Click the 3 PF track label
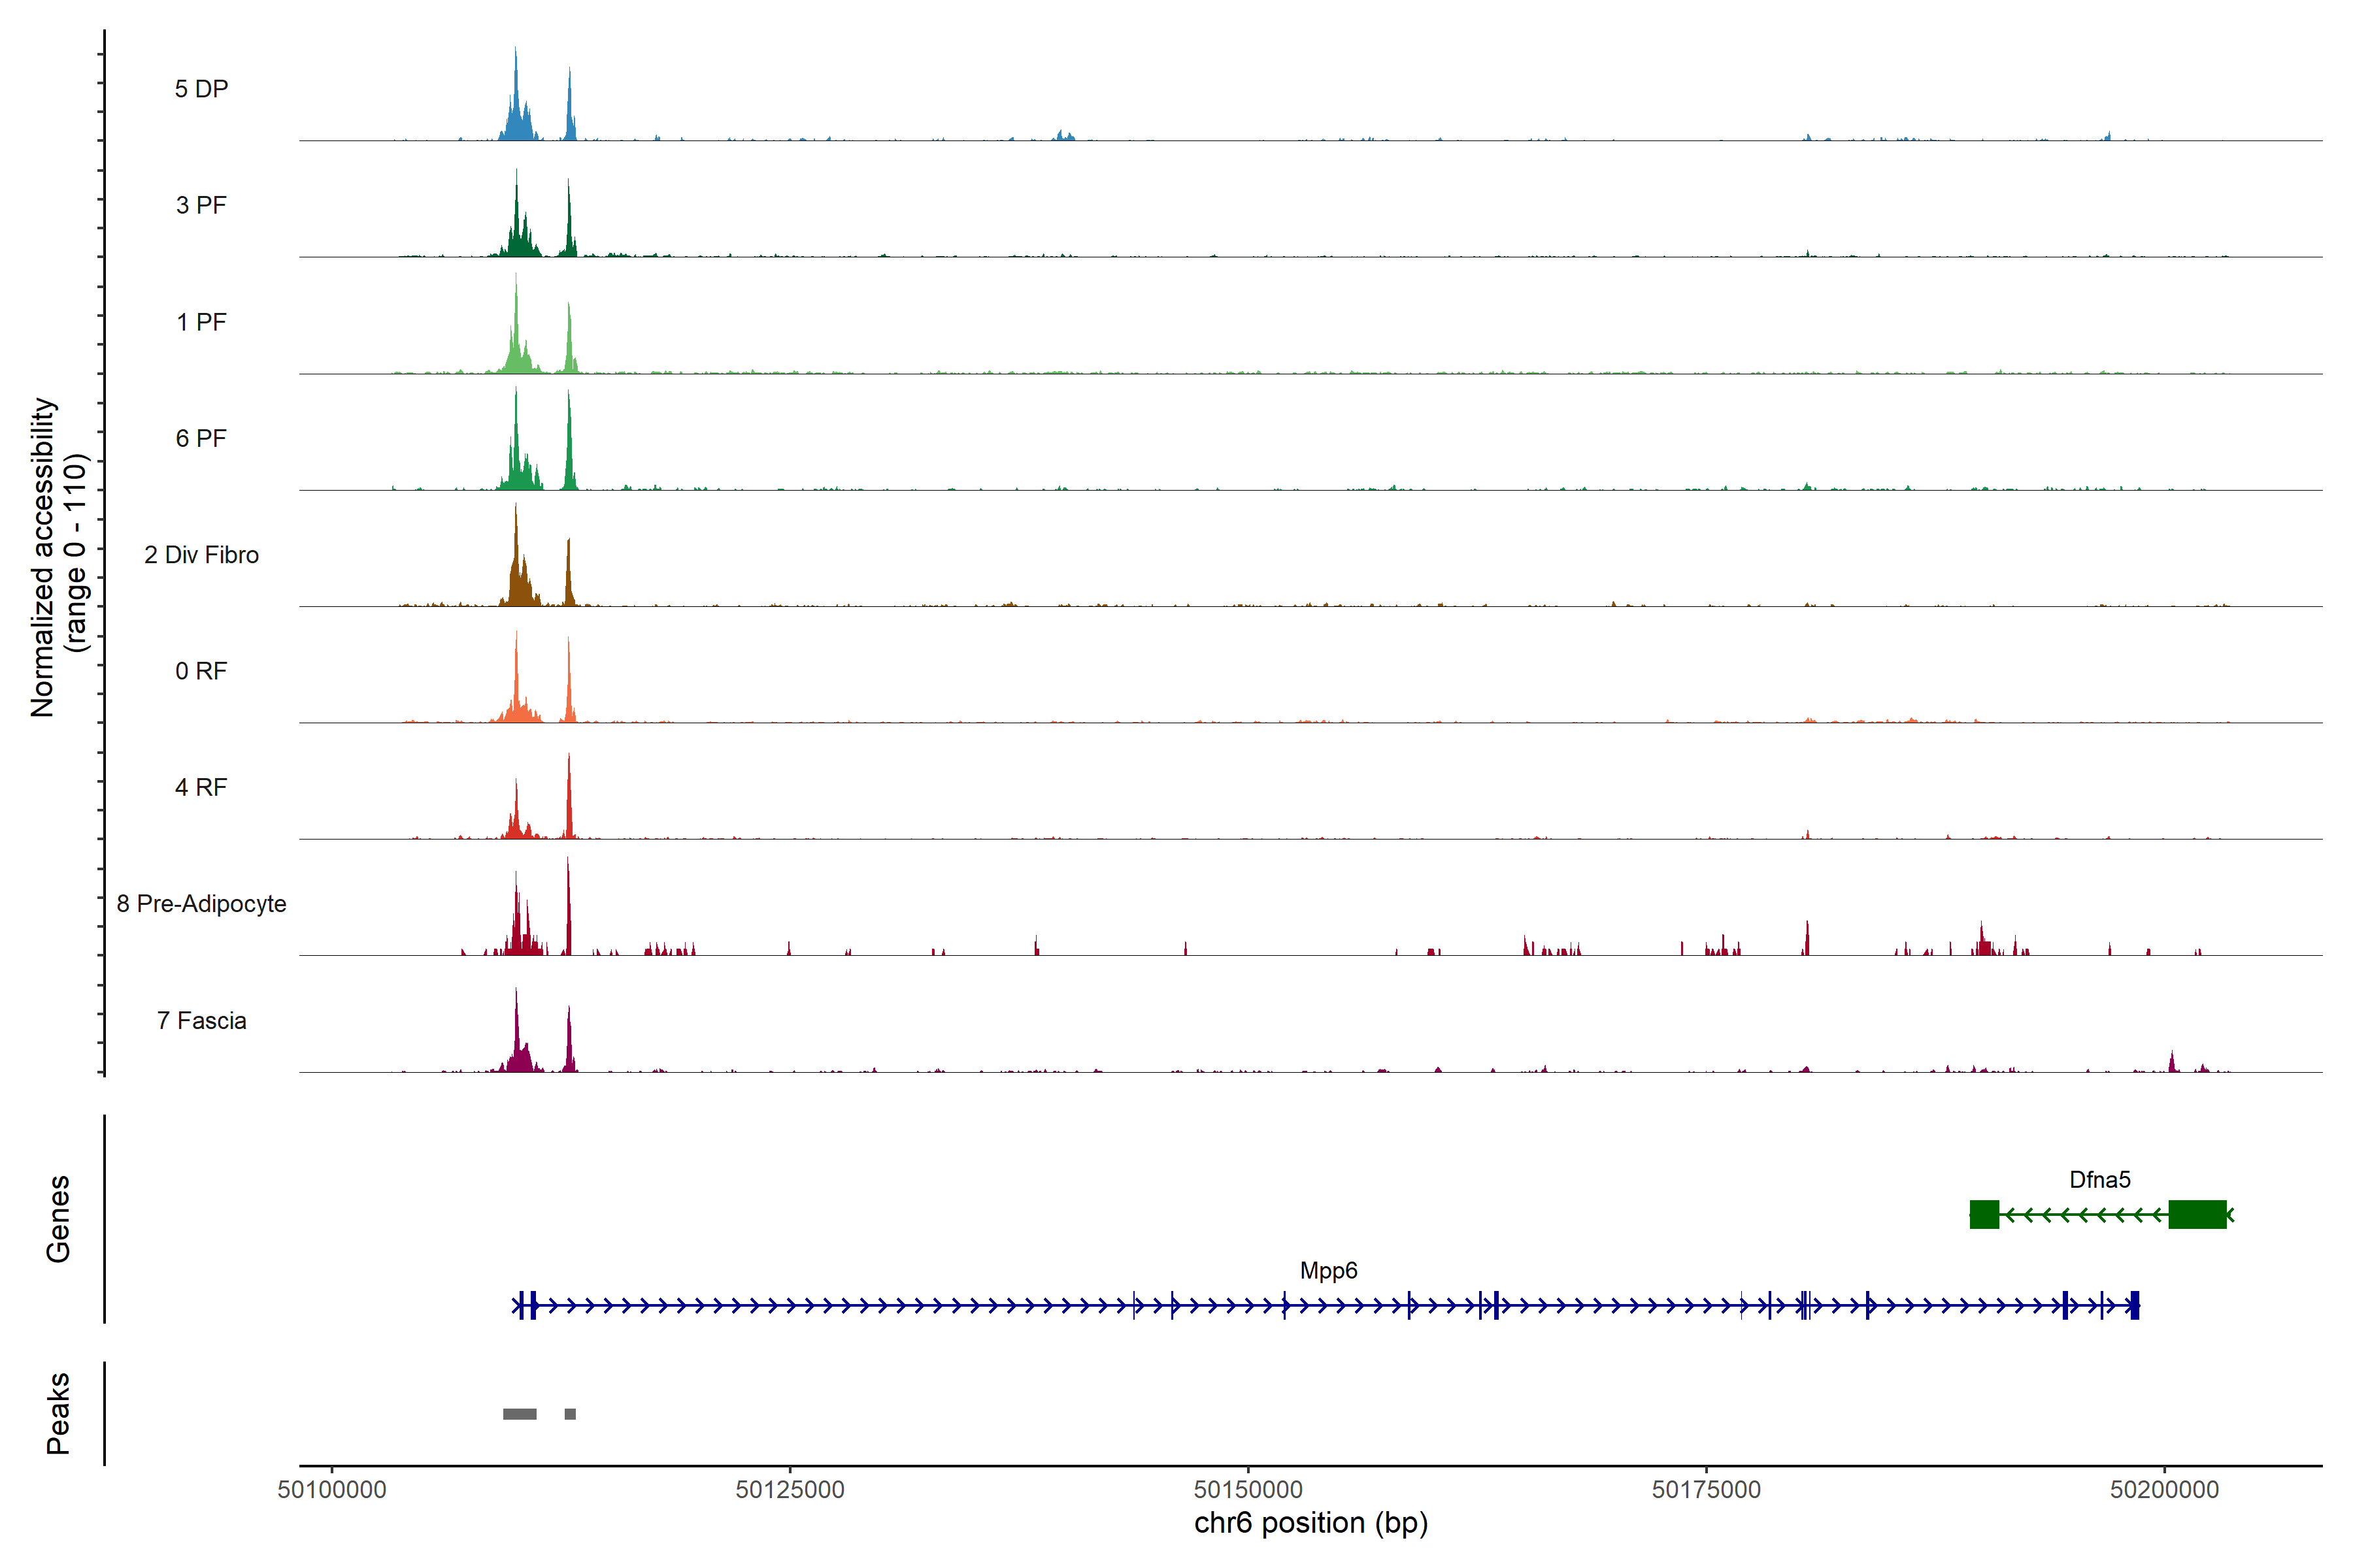This screenshot has width=2353, height=1568. pos(201,205)
